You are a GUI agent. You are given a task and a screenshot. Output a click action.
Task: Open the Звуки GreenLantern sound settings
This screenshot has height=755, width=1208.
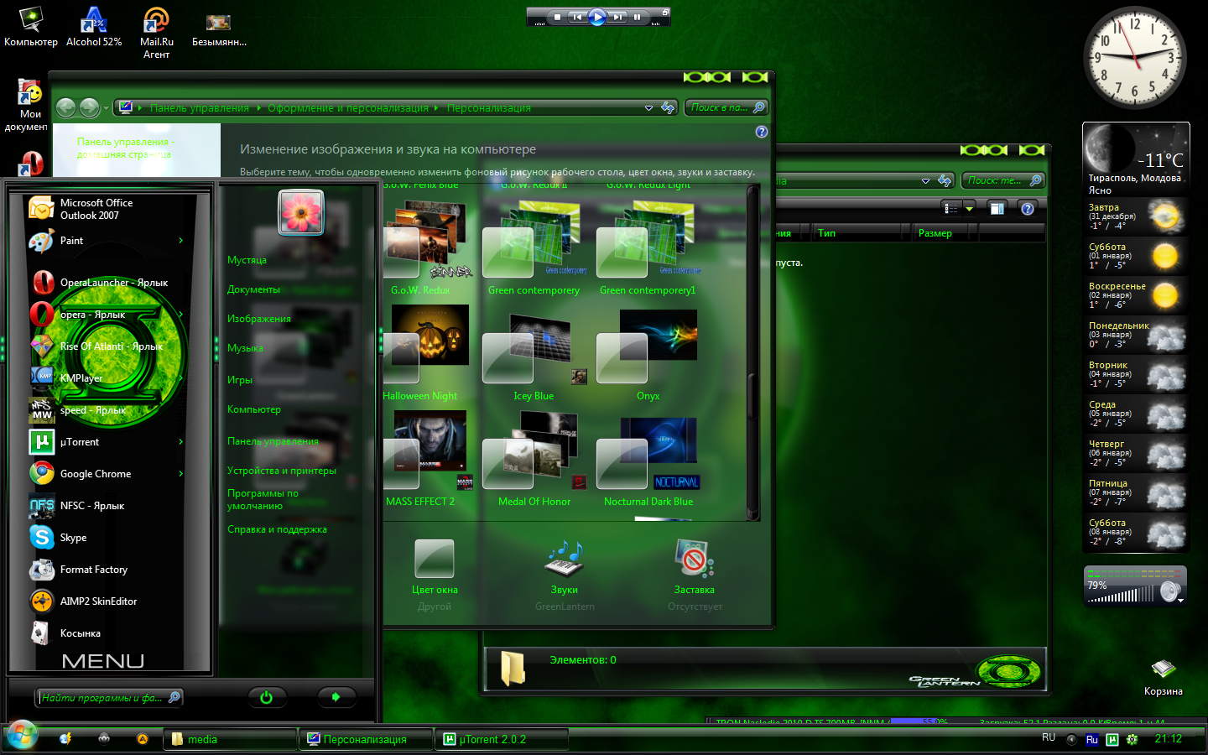point(565,575)
